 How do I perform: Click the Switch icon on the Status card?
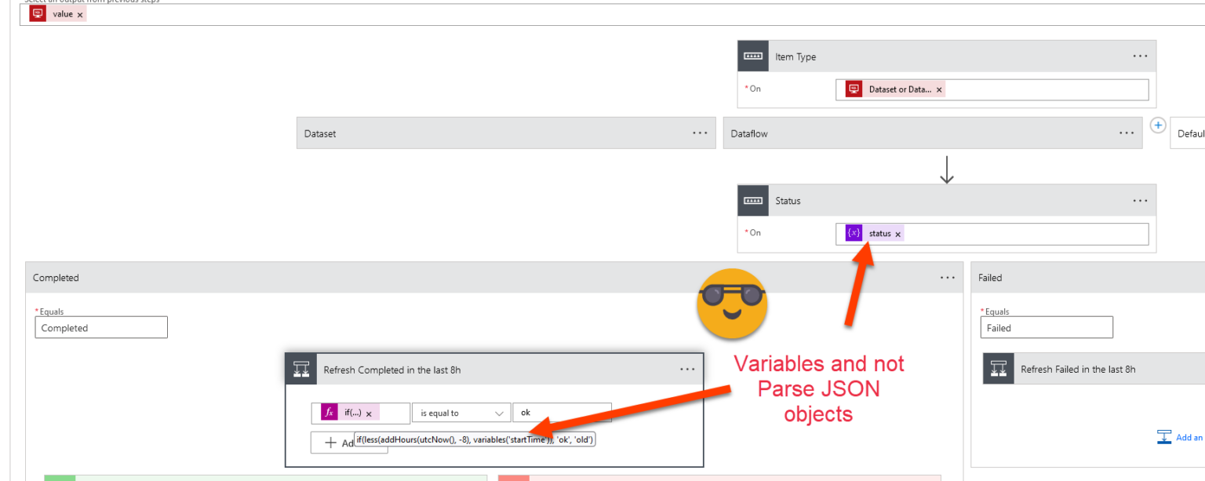point(753,200)
